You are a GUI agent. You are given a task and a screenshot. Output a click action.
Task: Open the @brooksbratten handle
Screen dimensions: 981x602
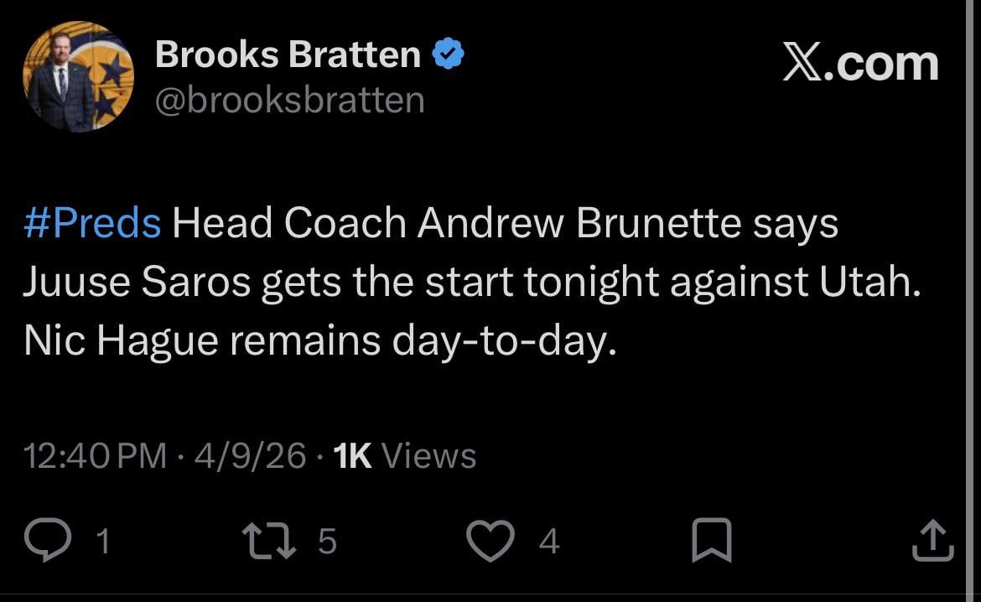tap(290, 101)
